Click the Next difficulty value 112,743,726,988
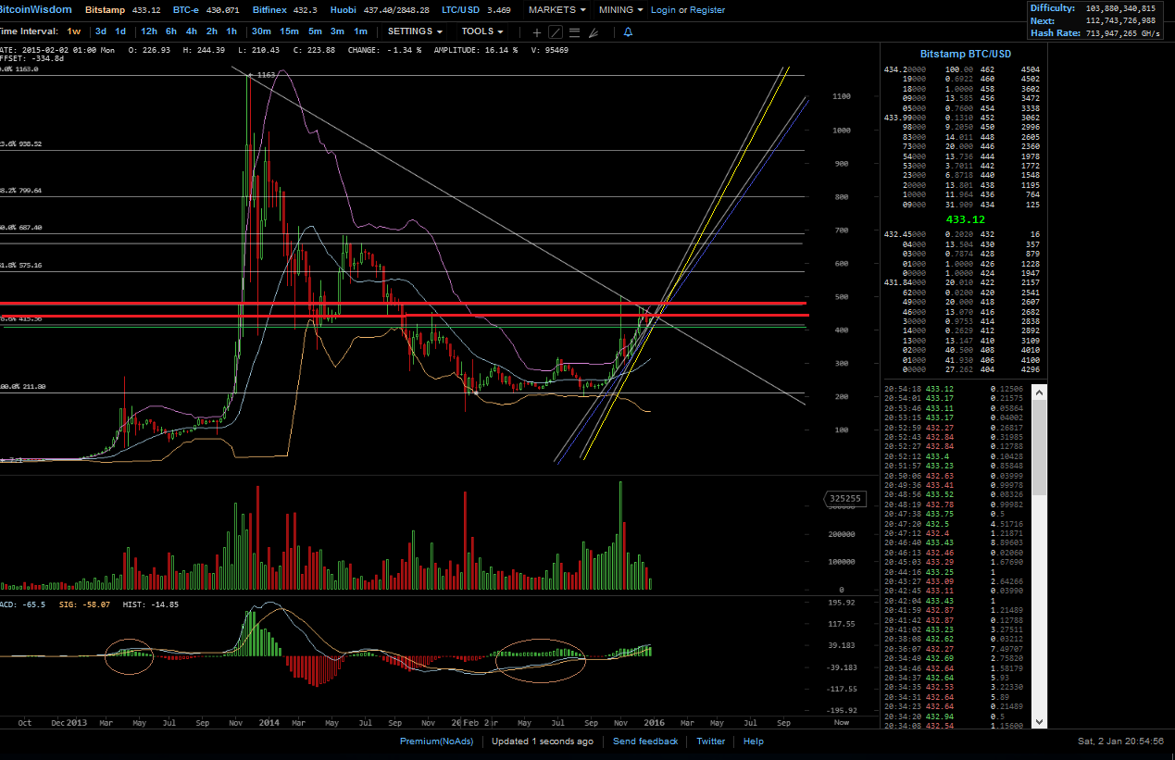1175x760 pixels. pos(1120,20)
